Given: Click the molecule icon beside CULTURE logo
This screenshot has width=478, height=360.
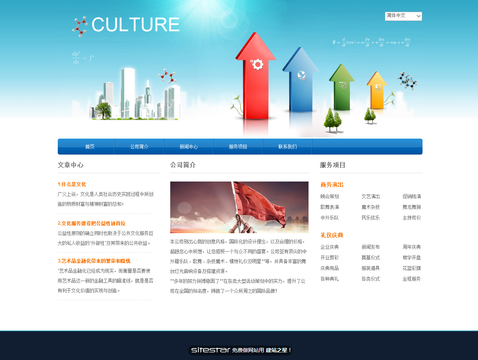Looking at the screenshot, I should coord(80,26).
